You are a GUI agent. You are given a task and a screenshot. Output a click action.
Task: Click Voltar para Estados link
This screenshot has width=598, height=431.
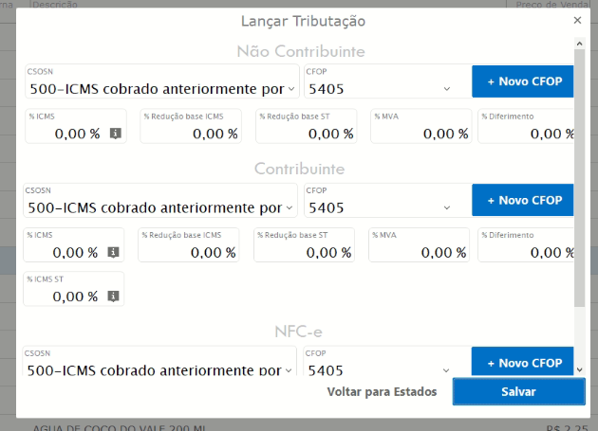(x=382, y=391)
